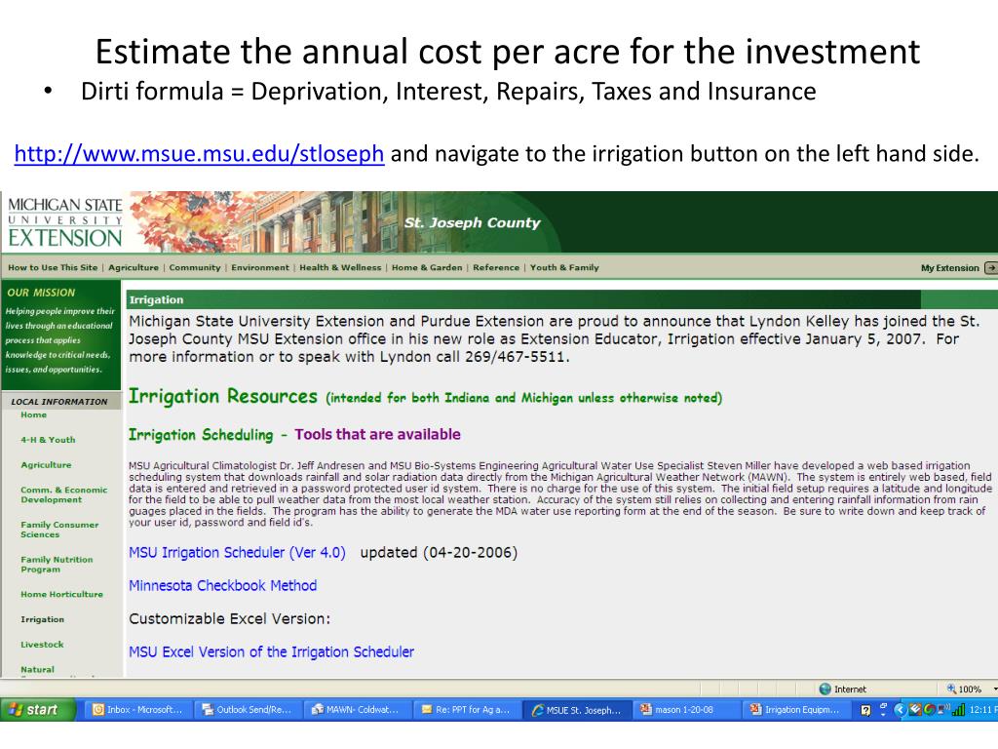Click the zoom magnifier icon in status bar
This screenshot has height=749, width=998.
click(951, 690)
